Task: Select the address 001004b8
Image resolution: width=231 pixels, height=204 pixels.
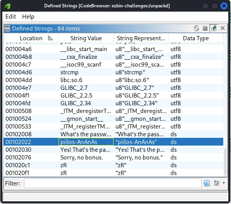Action: (19, 57)
